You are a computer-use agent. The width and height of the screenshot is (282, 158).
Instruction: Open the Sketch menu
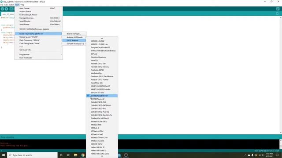click(x=11, y=5)
